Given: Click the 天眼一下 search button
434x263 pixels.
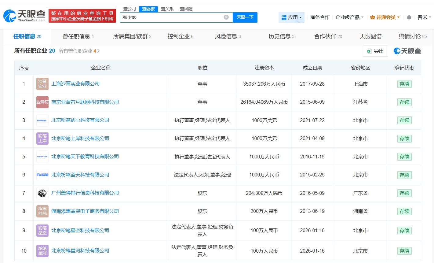Looking at the screenshot, I should pyautogui.click(x=245, y=17).
